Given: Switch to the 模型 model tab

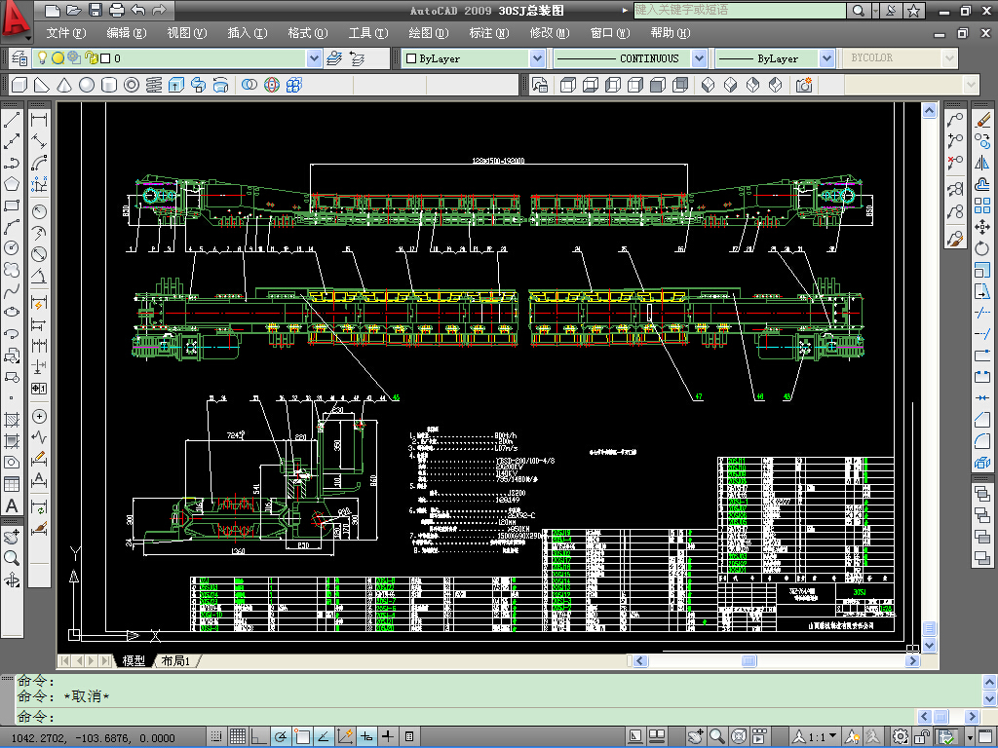Looking at the screenshot, I should pos(134,661).
